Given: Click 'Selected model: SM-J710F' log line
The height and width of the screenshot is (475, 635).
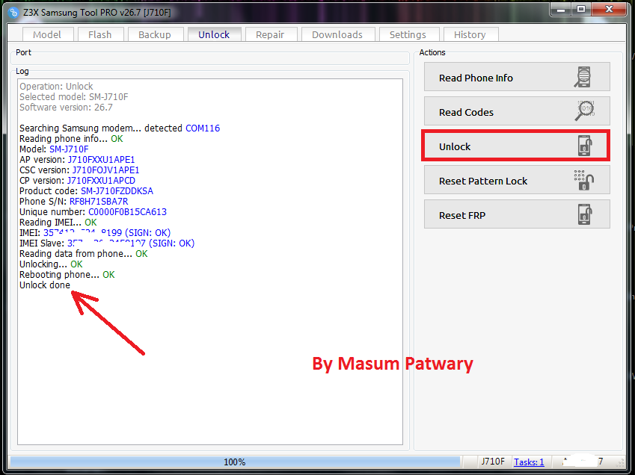Looking at the screenshot, I should click(x=74, y=97).
